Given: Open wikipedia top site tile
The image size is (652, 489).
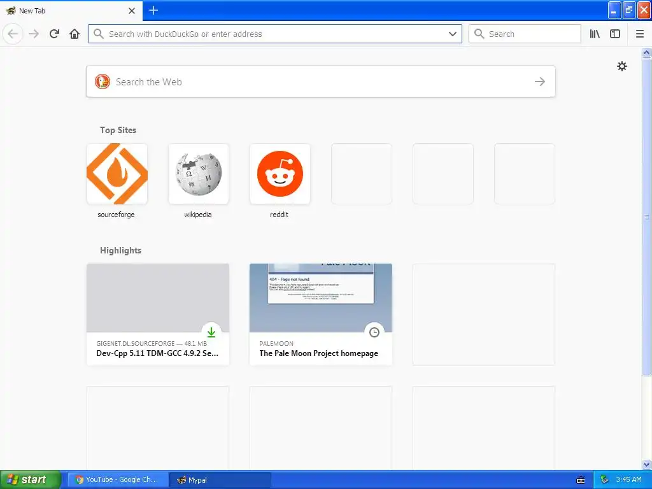Looking at the screenshot, I should click(x=199, y=174).
